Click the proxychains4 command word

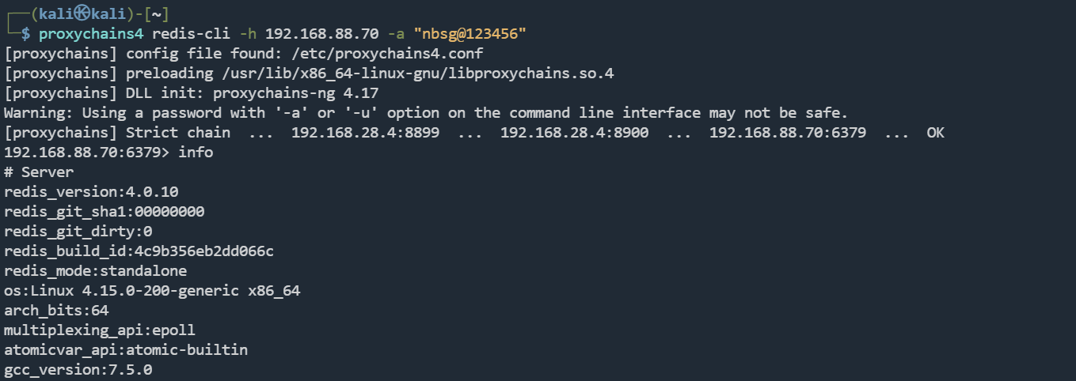click(x=90, y=33)
